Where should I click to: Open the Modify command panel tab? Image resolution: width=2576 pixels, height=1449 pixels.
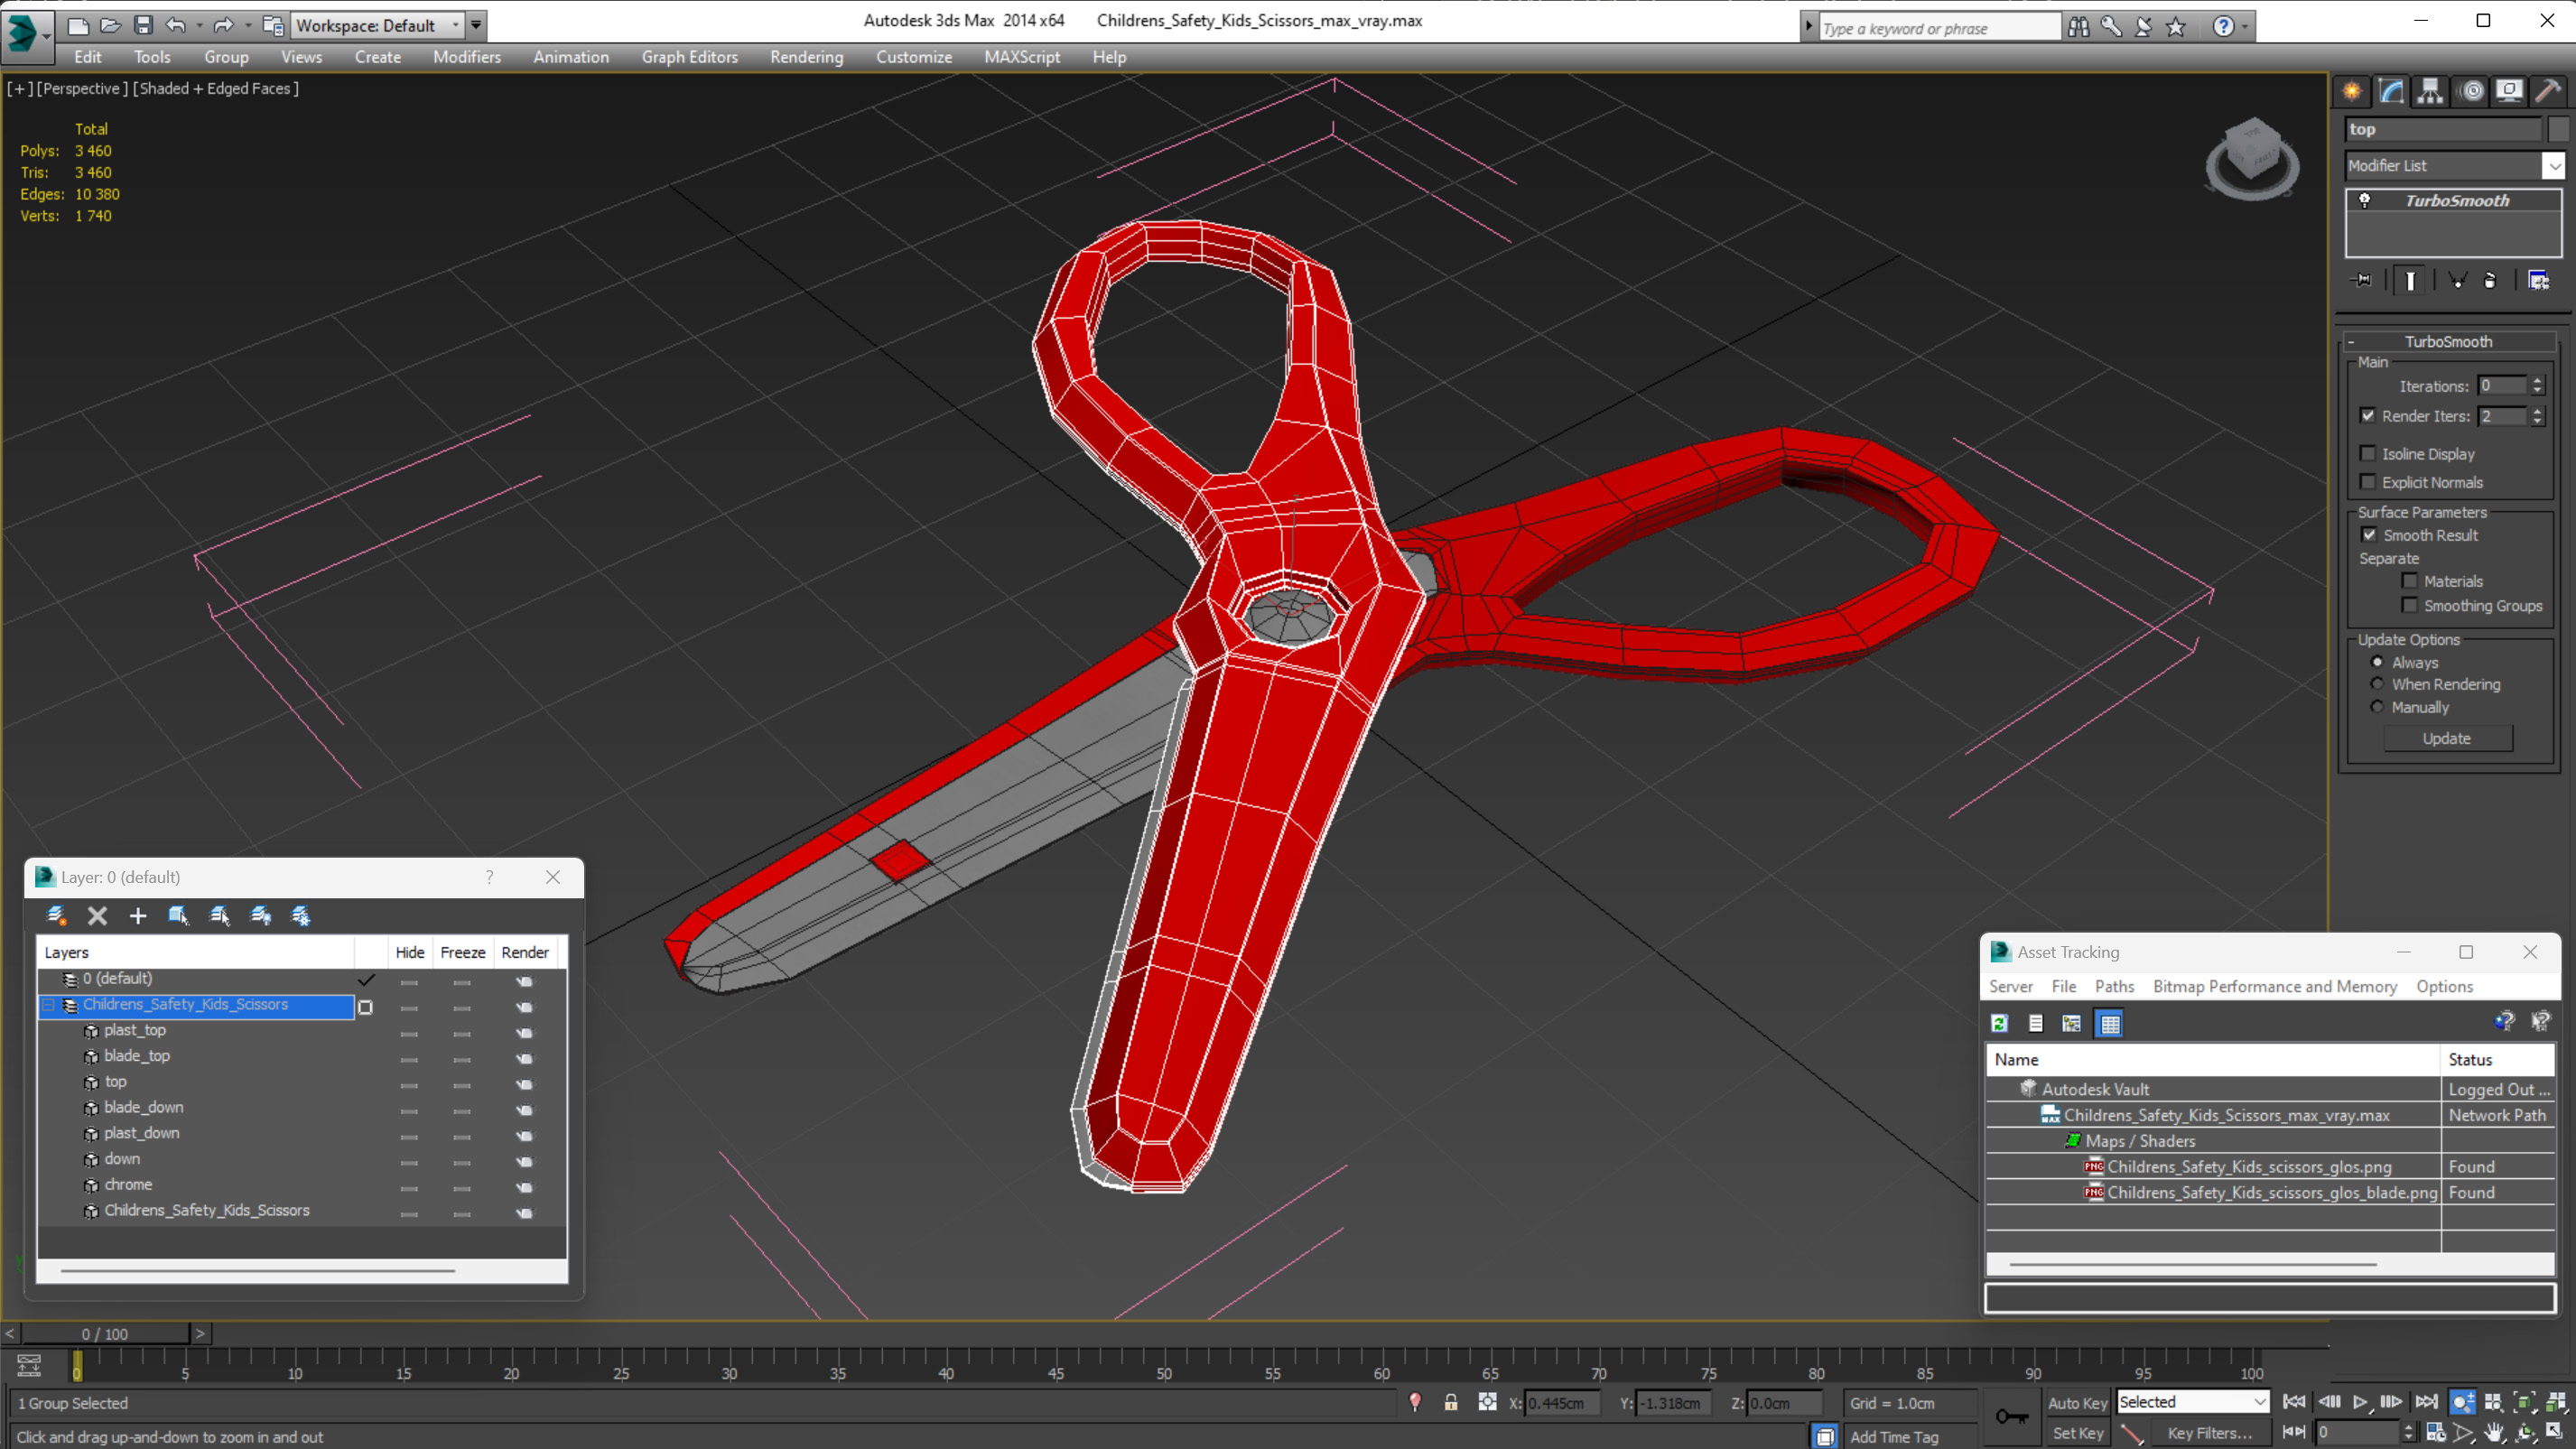pos(2391,91)
